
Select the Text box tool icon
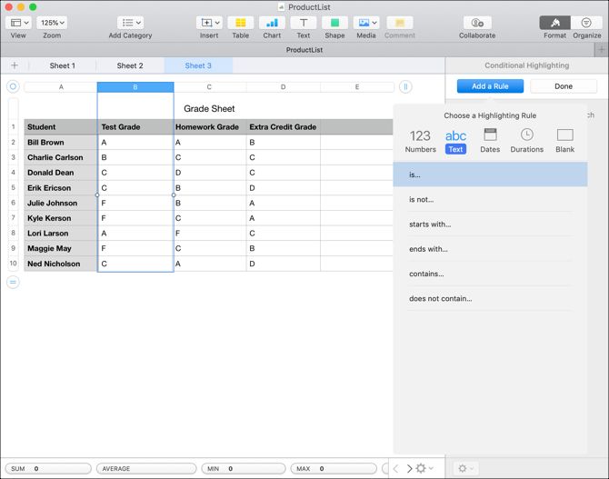pyautogui.click(x=304, y=23)
